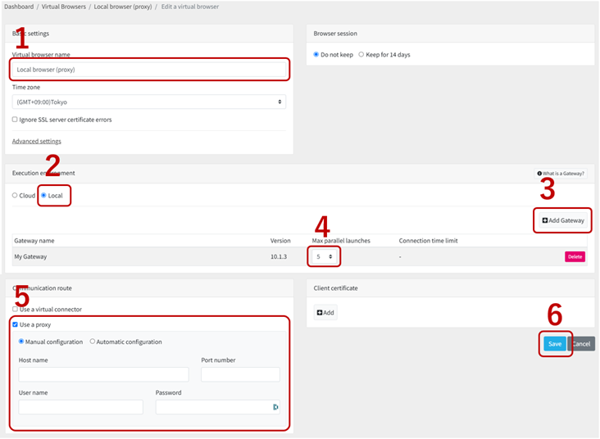Image resolution: width=600 pixels, height=439 pixels.
Task: Click the Add Gateway button
Action: 563,220
